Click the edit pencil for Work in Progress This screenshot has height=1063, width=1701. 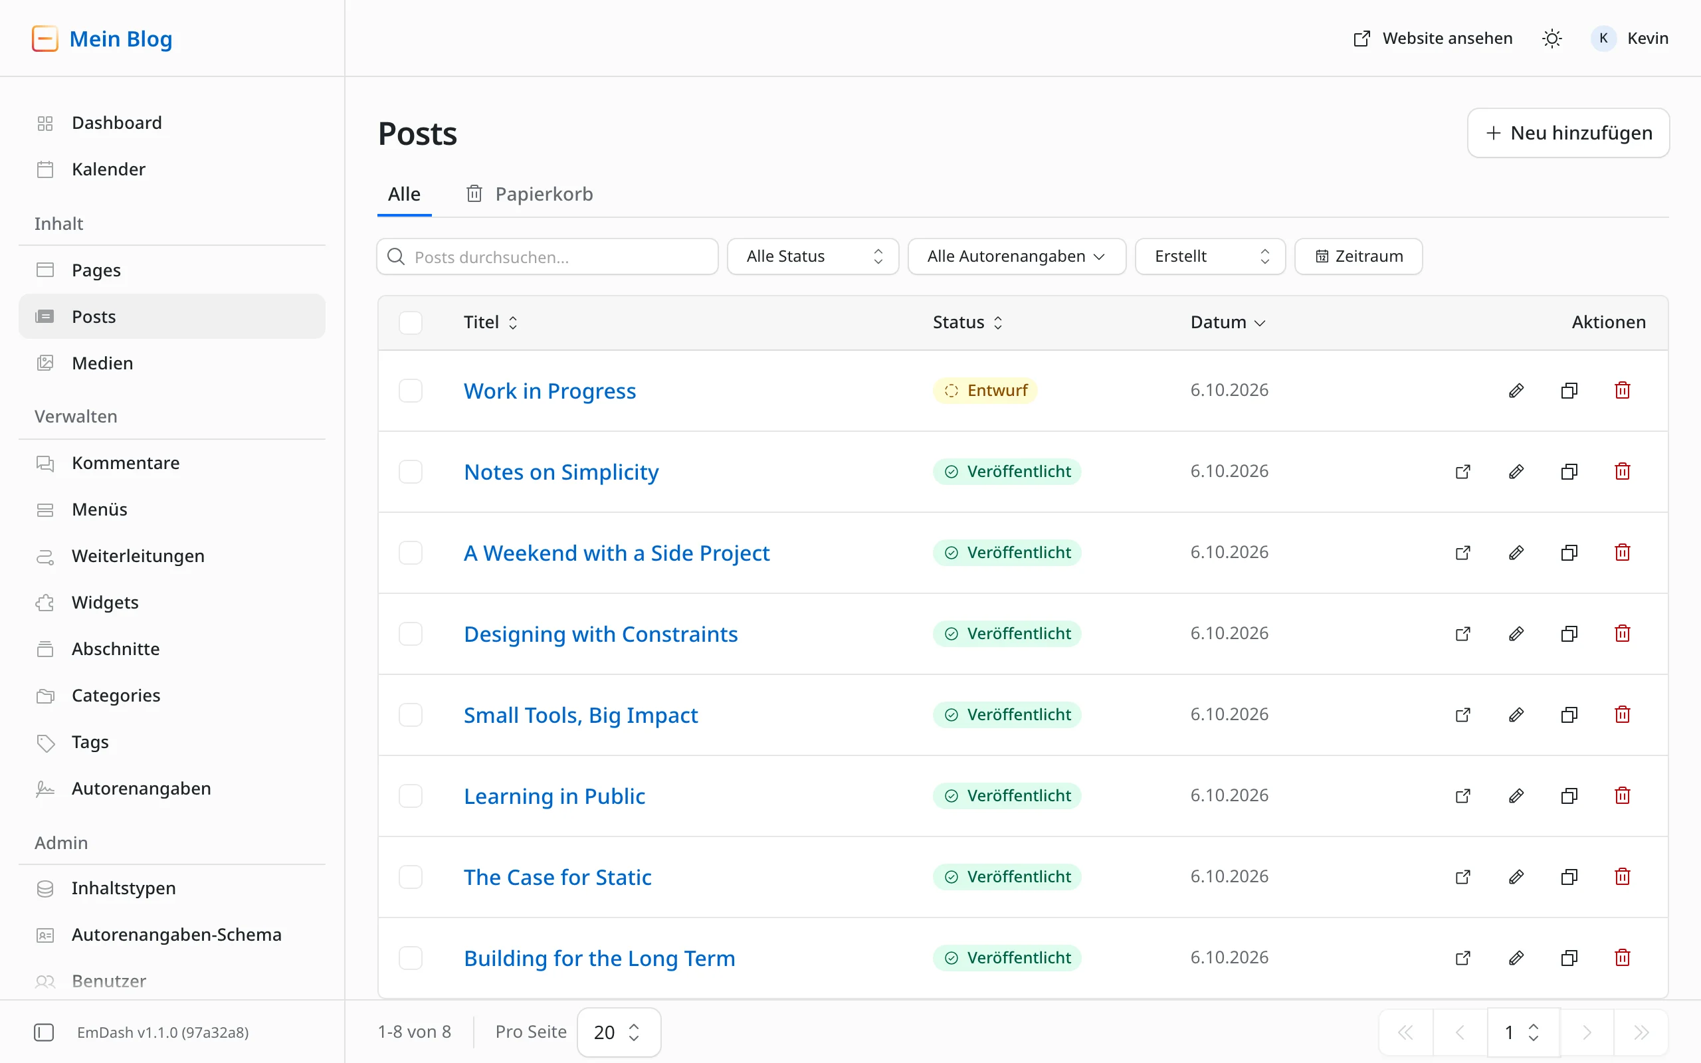click(x=1516, y=390)
